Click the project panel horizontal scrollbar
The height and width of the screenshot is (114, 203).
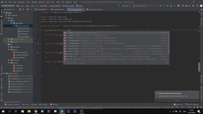[x=12, y=102]
